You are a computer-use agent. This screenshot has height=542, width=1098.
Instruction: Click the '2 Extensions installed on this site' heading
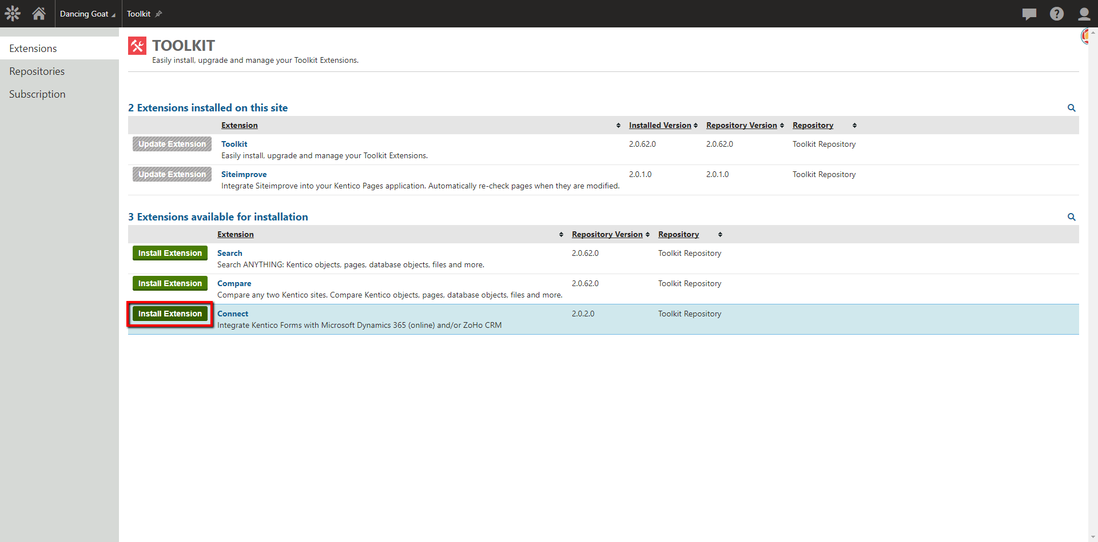pyautogui.click(x=208, y=107)
